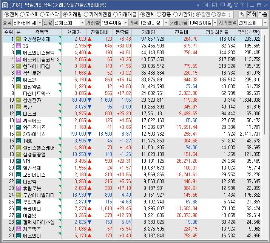
Task: Open help via question mark icon
Action: 242,5
